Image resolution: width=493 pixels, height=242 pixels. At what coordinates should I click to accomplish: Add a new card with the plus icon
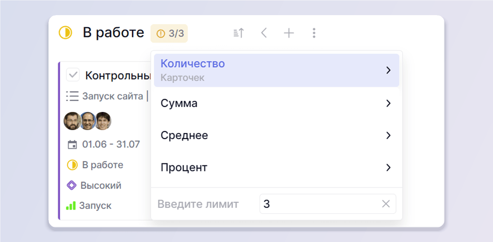pos(288,33)
